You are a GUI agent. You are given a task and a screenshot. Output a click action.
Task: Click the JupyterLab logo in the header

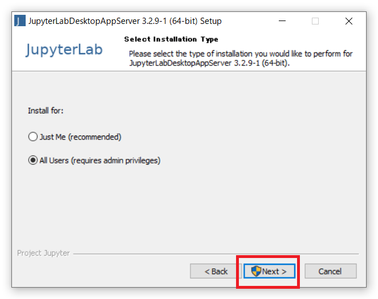coord(64,50)
